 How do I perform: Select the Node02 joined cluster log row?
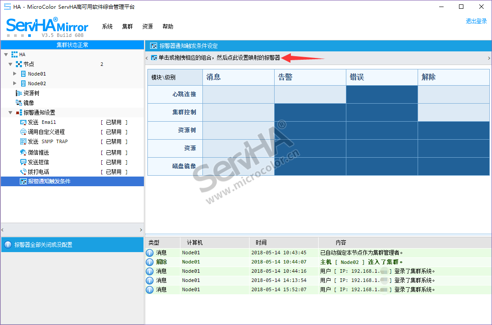pyautogui.click(x=318, y=262)
